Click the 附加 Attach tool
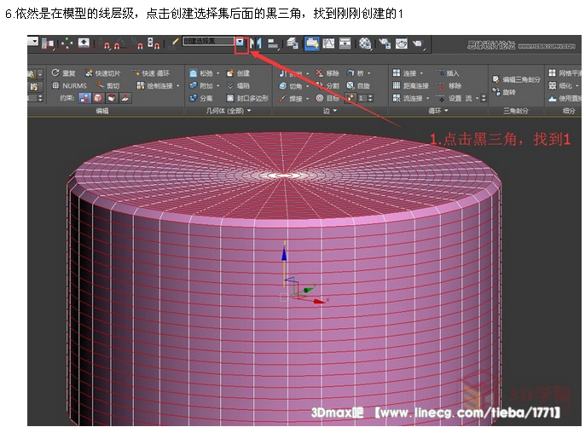Screen dimensions: 585x427 (200, 85)
